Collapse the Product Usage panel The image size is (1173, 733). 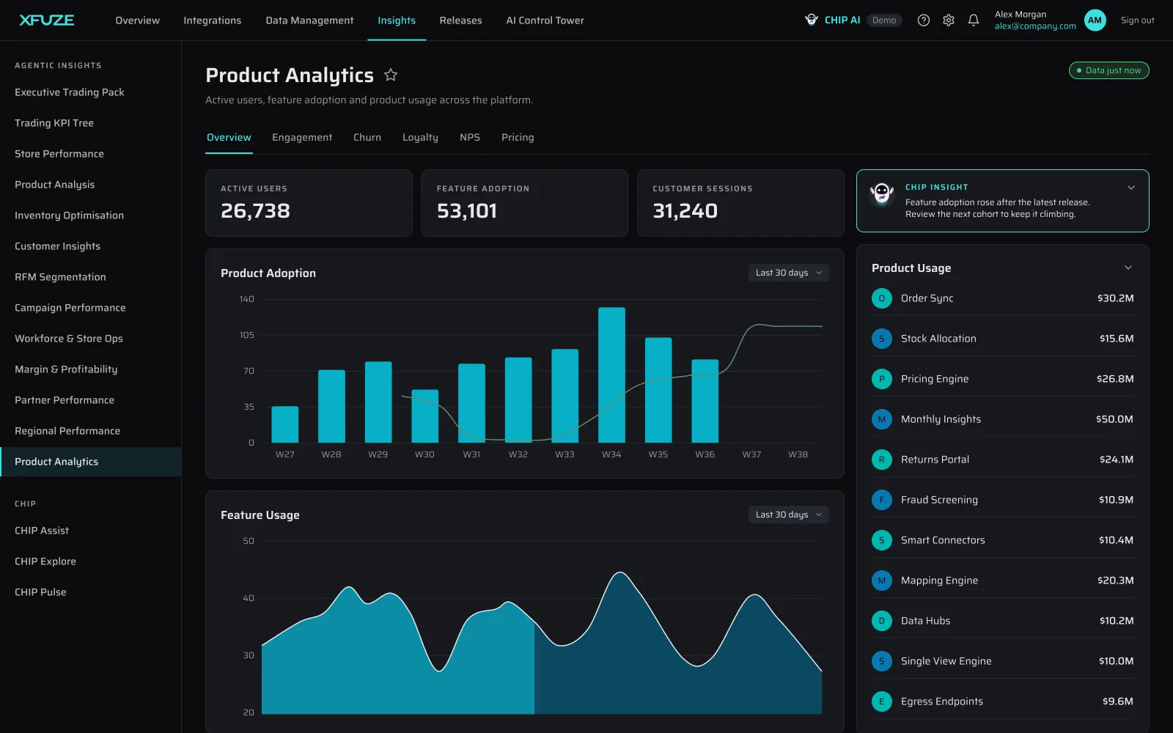pos(1128,268)
